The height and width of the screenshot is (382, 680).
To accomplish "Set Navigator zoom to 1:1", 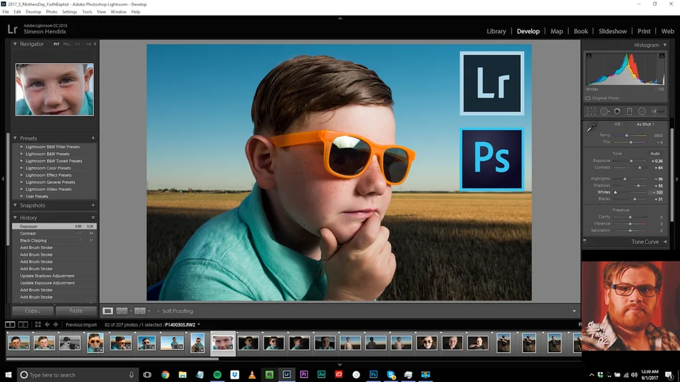I will point(78,44).
